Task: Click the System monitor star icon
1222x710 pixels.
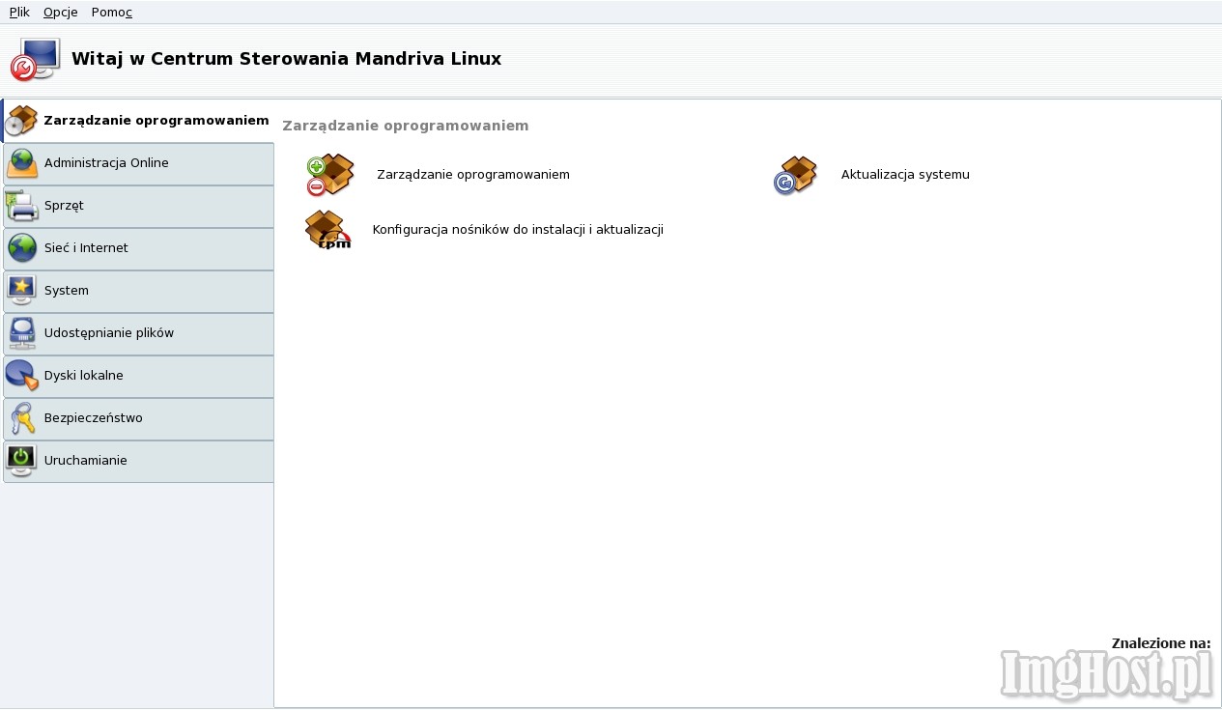Action: [21, 291]
